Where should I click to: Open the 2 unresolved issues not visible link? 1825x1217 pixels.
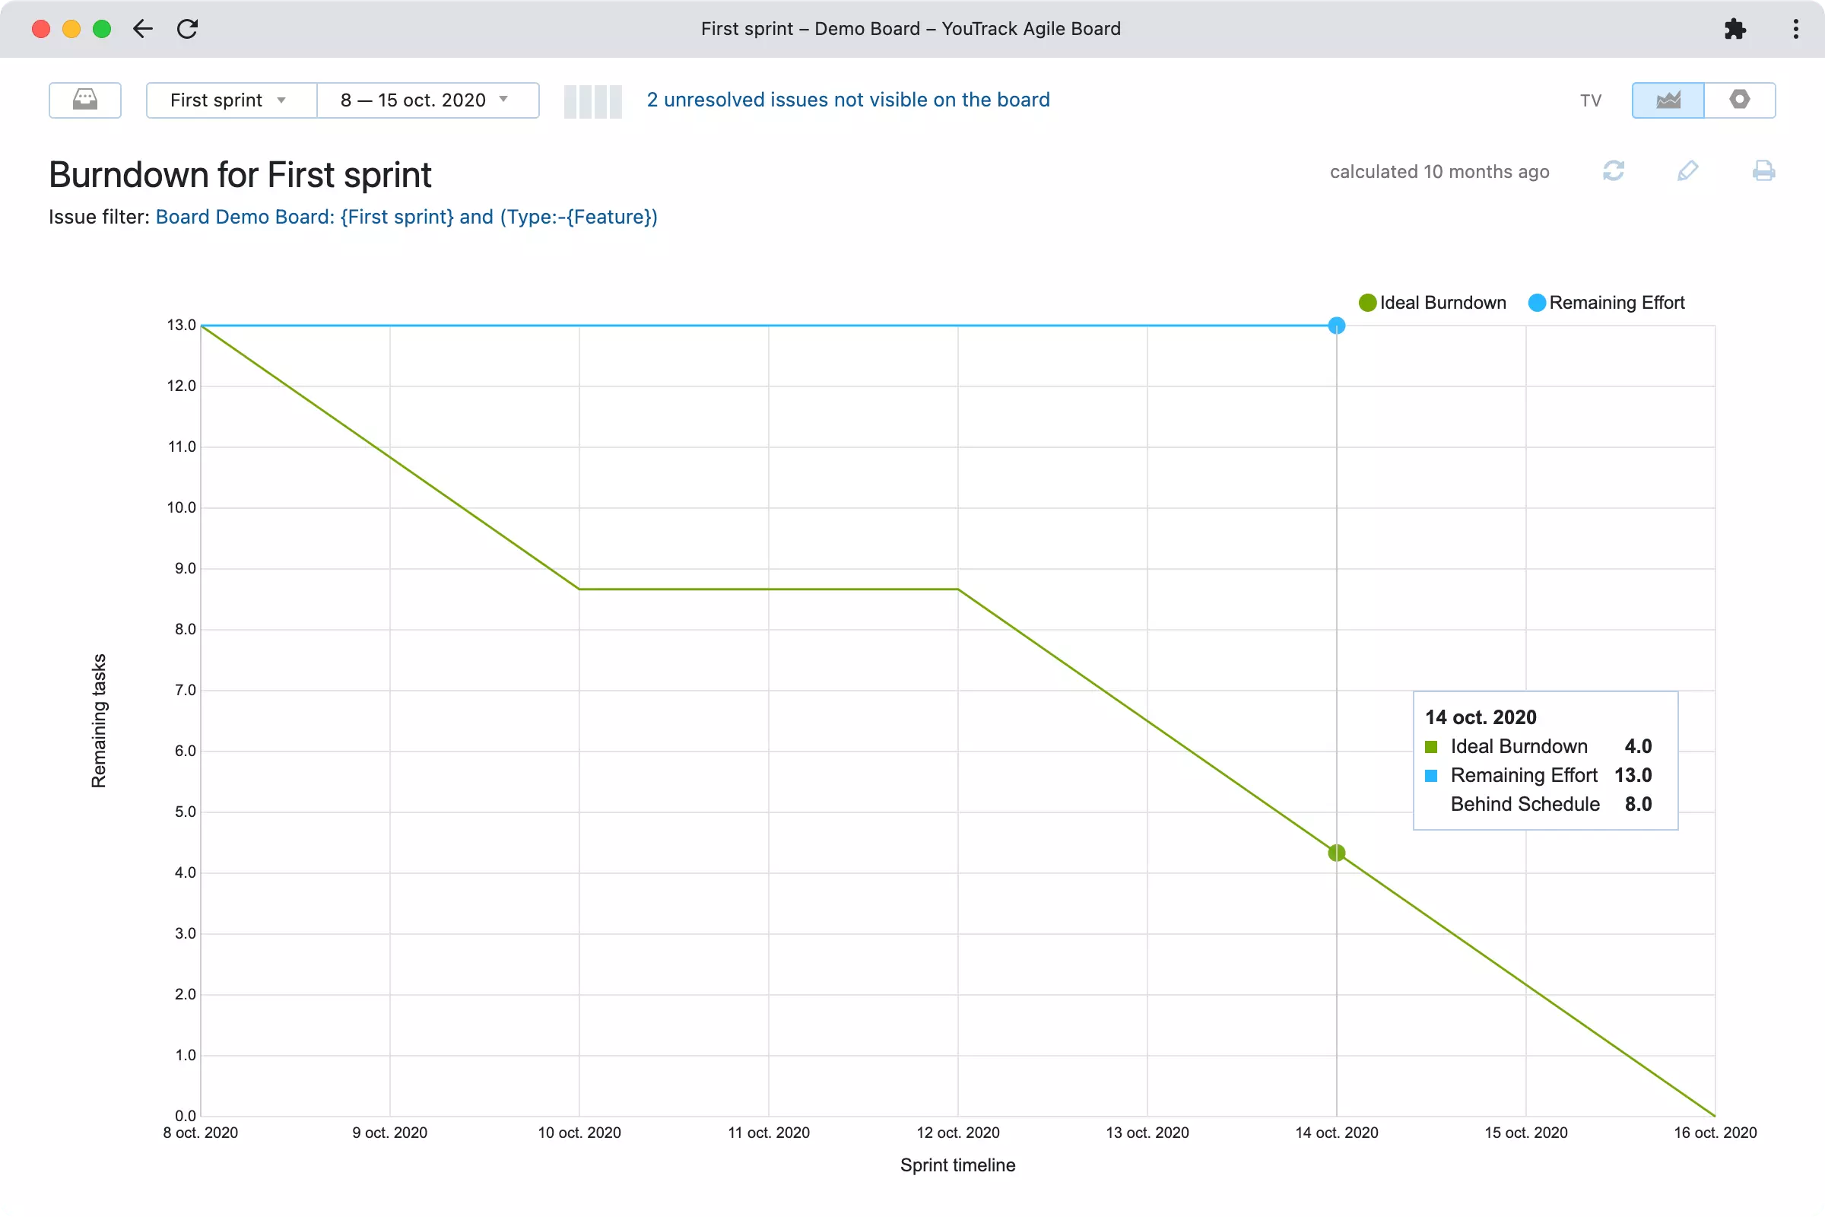tap(848, 100)
